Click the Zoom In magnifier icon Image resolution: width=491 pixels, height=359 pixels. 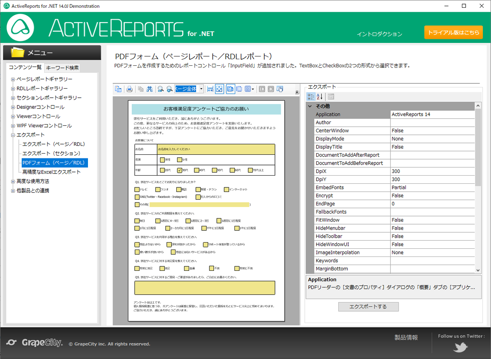[x=169, y=89]
